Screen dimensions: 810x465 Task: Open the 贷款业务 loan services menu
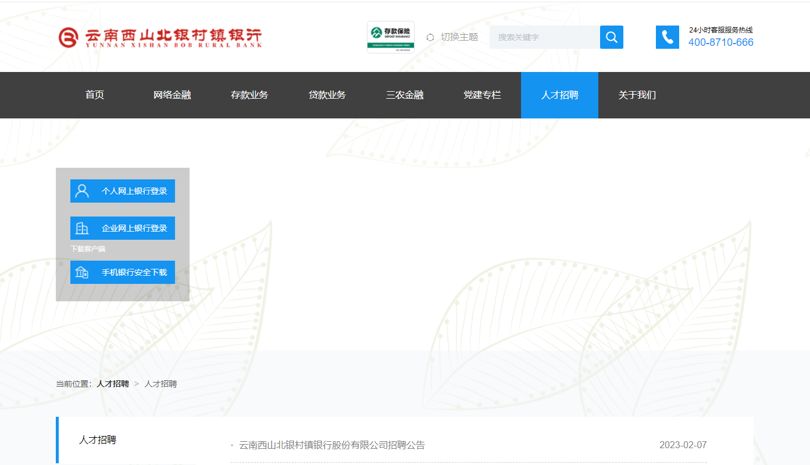click(x=327, y=95)
